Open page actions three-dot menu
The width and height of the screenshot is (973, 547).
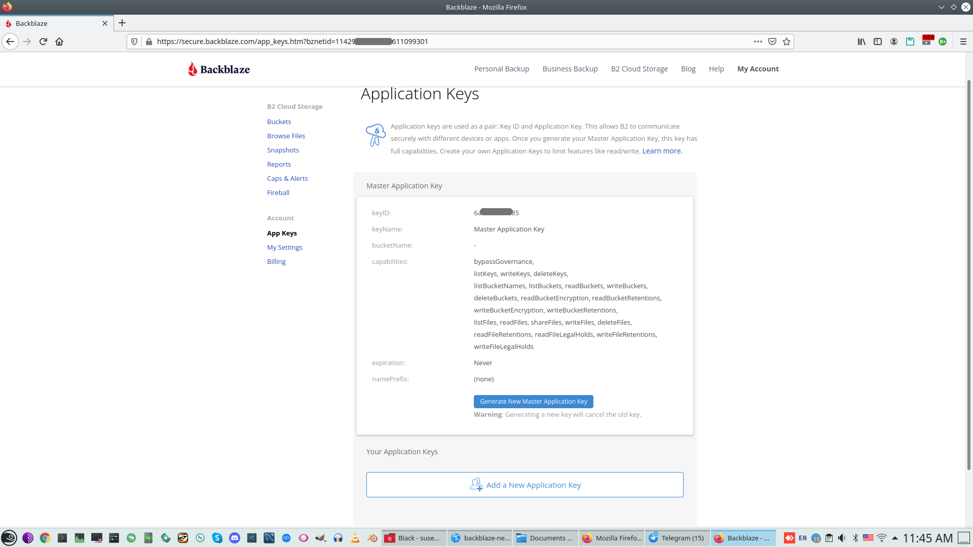click(758, 42)
